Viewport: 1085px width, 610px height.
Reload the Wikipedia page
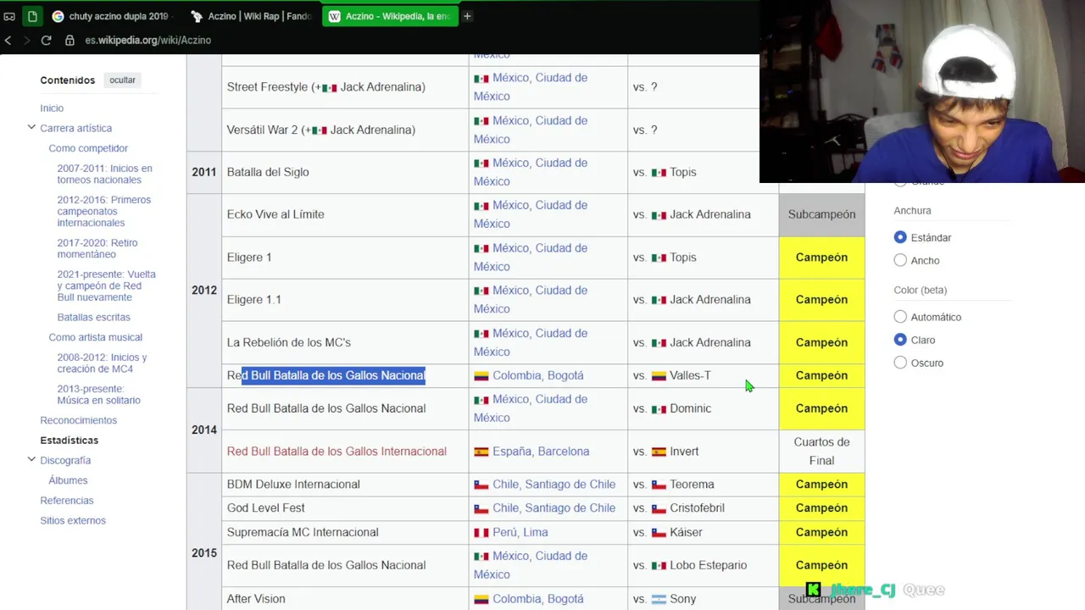(46, 40)
